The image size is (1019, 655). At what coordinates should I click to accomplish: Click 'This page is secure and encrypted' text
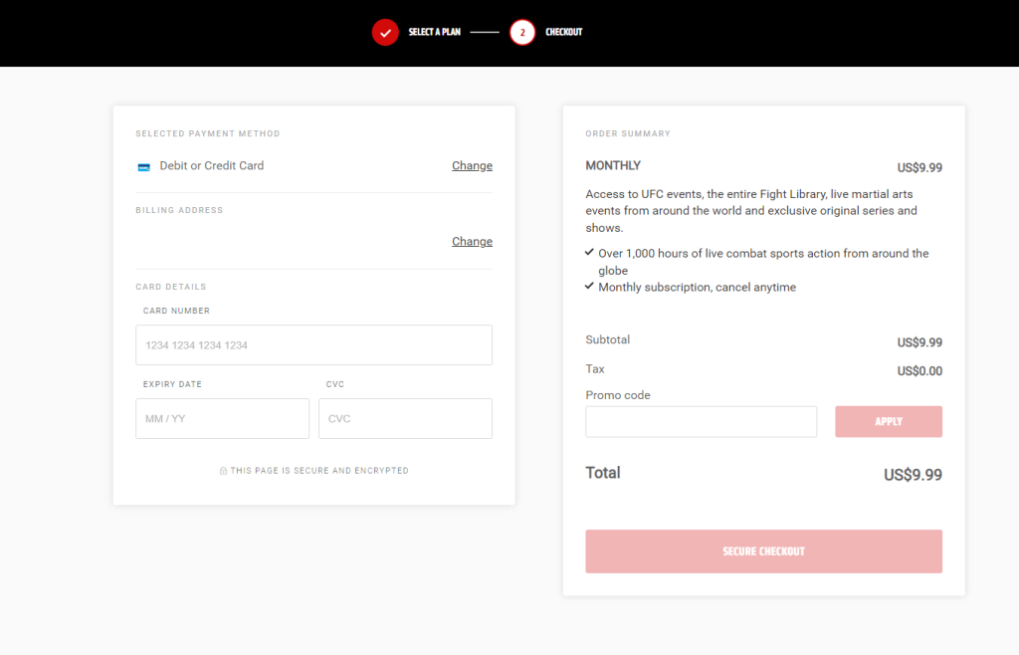[319, 471]
